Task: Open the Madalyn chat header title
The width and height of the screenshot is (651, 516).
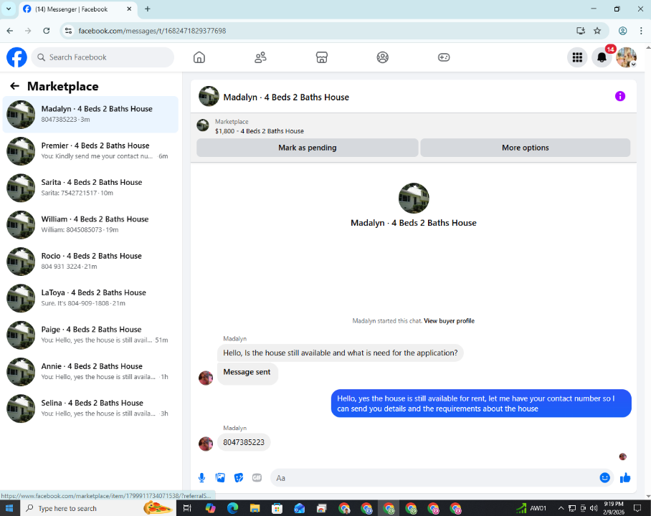Action: tap(286, 97)
